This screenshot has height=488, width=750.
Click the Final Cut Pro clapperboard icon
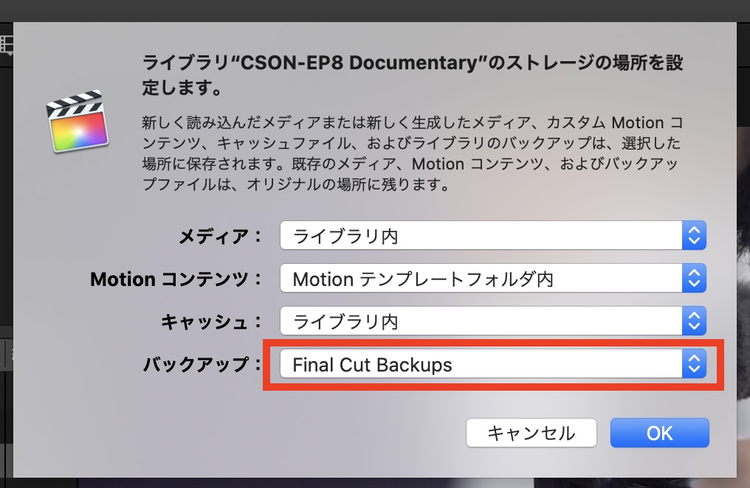click(77, 122)
